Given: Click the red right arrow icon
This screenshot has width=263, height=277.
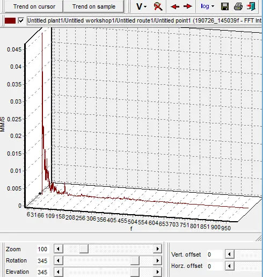Looking at the screenshot, I should [x=188, y=6].
